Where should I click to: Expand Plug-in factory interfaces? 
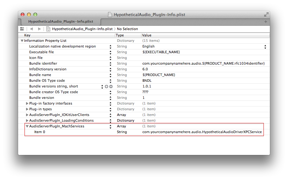click(27, 104)
